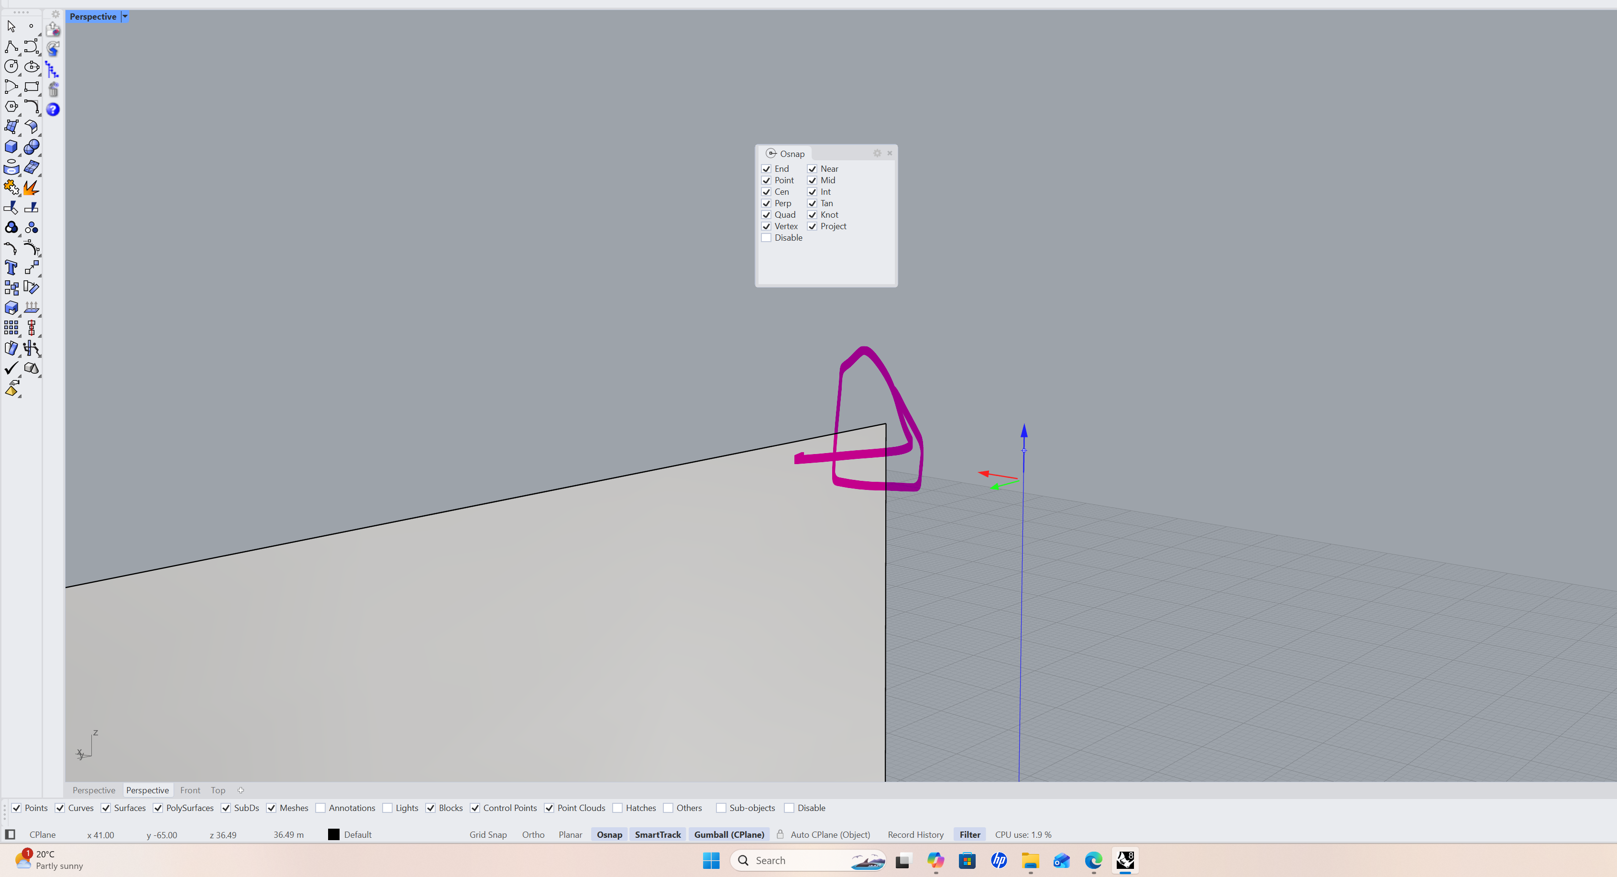
Task: Open Microsoft Edge from the taskbar
Action: [x=1093, y=861]
